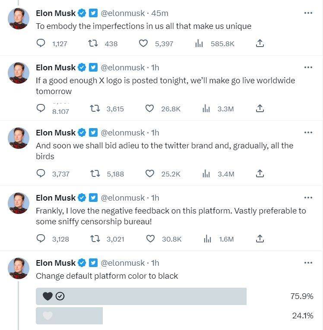Retweet the 'bid adieu to twitter brand' tweet
323x330 pixels.
tap(95, 173)
